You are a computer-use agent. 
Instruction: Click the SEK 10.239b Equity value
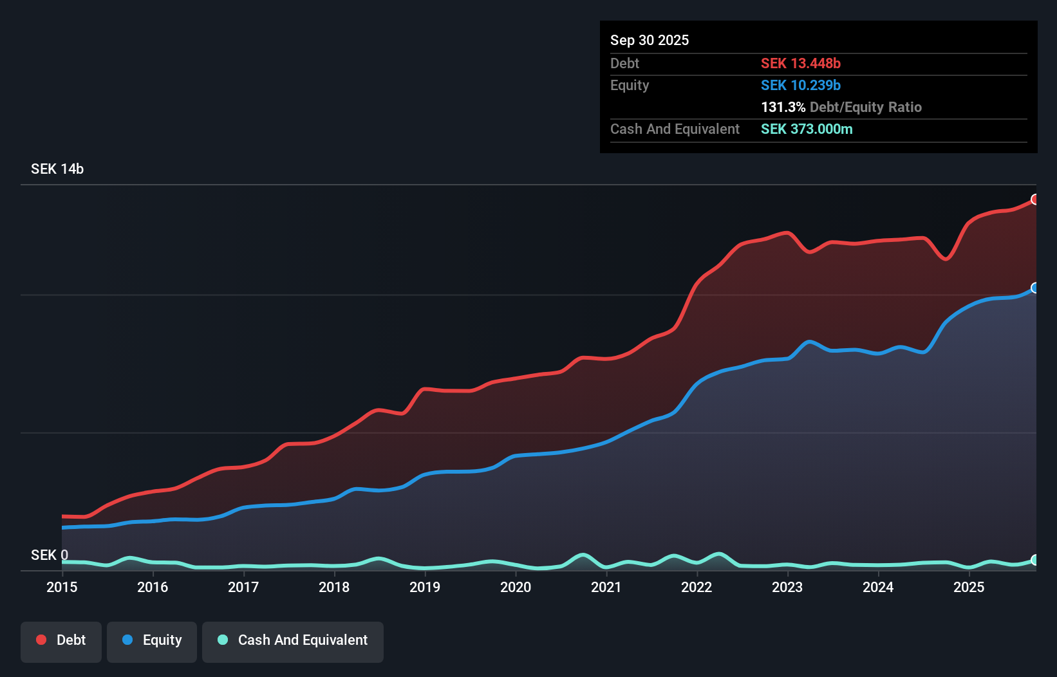(800, 85)
